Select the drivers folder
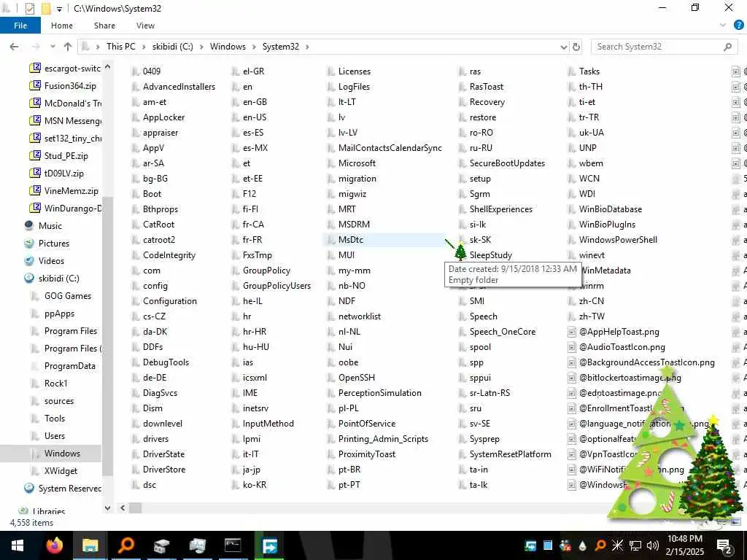 [155, 439]
